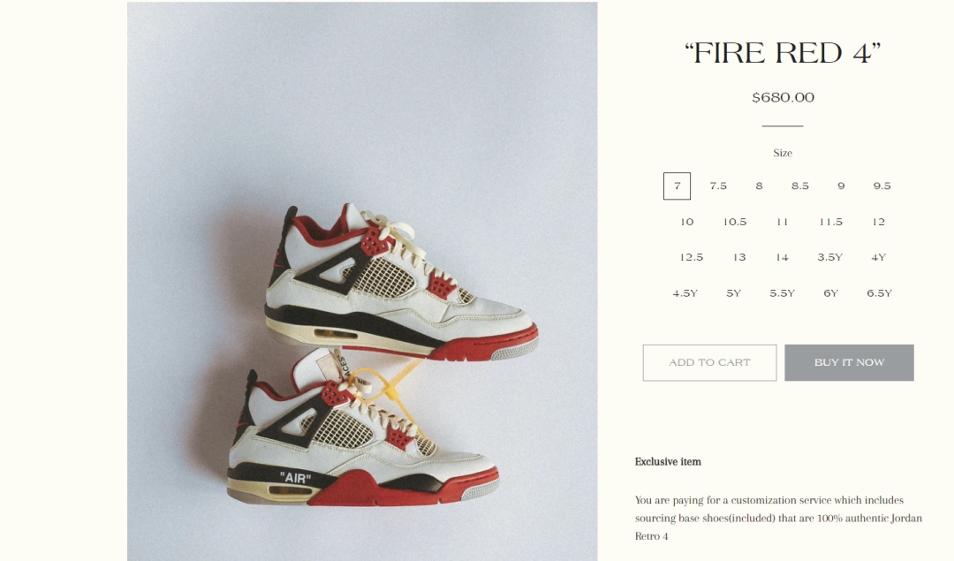
Task: Select size 13
Action: pyautogui.click(x=739, y=257)
